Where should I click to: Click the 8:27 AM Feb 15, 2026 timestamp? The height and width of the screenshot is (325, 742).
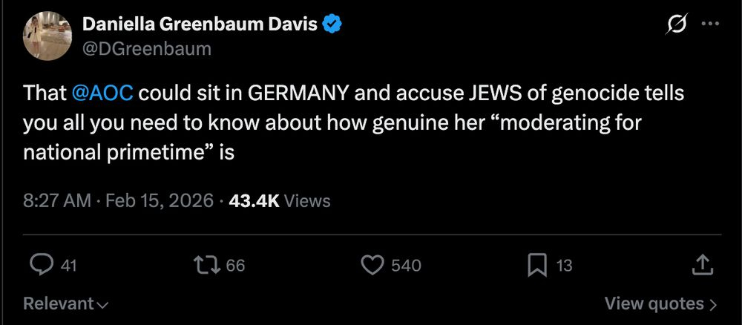tap(119, 201)
